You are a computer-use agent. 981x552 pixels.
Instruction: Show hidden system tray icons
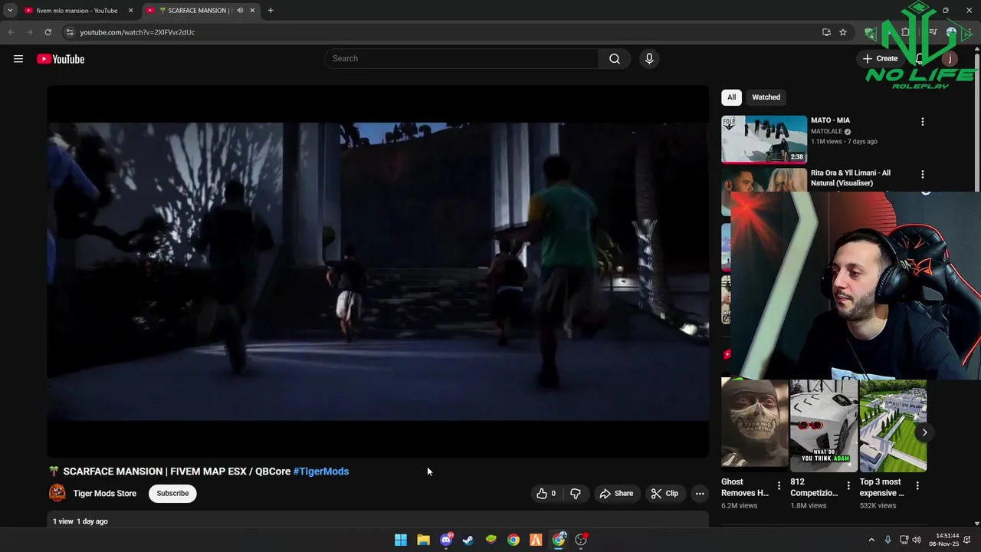(871, 540)
